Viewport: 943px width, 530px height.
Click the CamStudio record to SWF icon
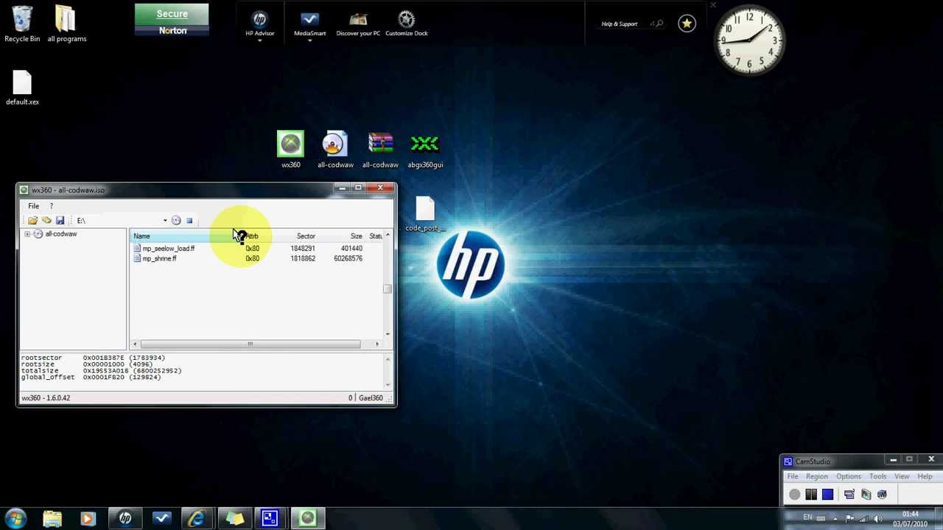click(x=882, y=495)
